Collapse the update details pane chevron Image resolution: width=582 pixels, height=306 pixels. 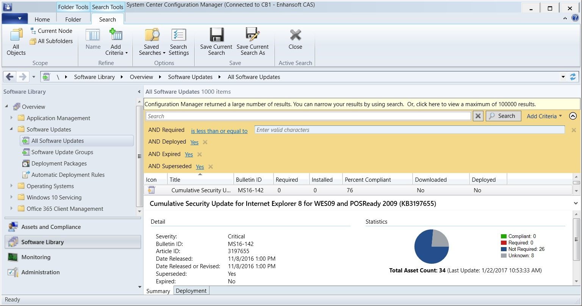576,203
